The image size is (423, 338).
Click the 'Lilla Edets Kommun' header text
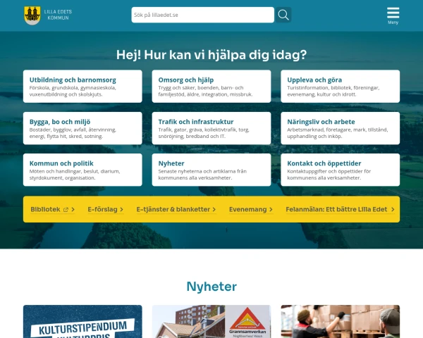(x=58, y=15)
